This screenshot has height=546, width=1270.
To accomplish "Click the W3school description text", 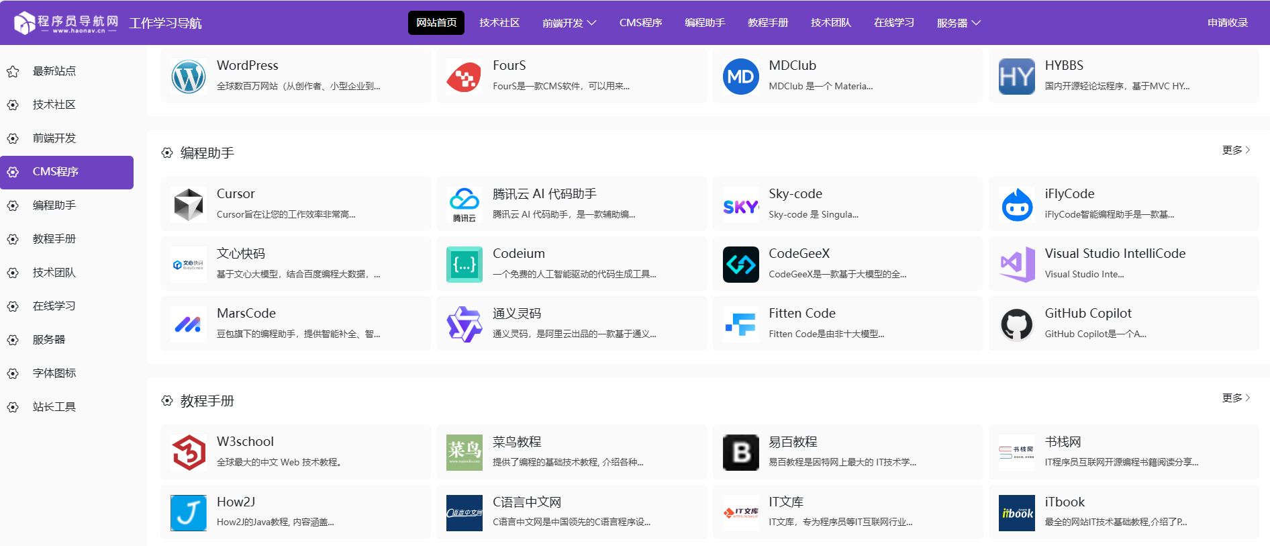I will 279,462.
